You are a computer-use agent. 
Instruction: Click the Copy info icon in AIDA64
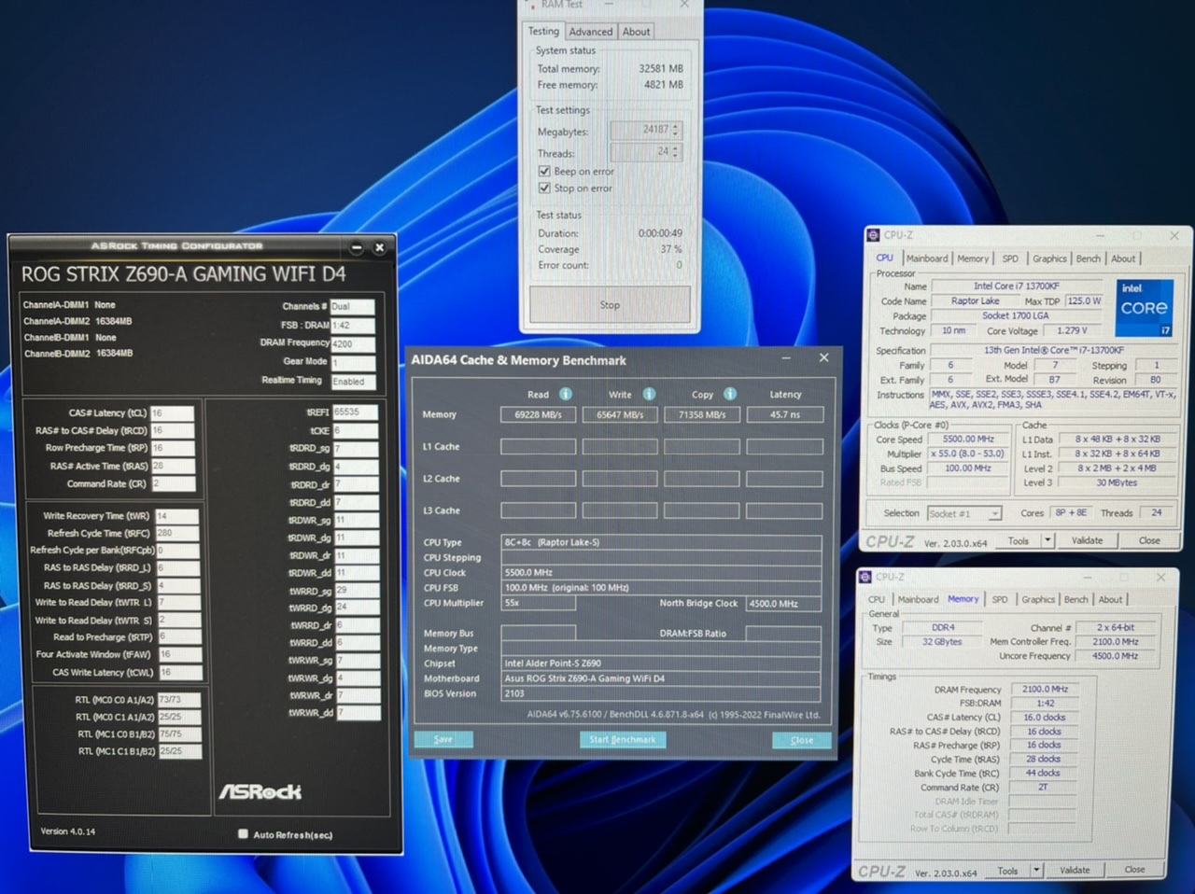(730, 394)
